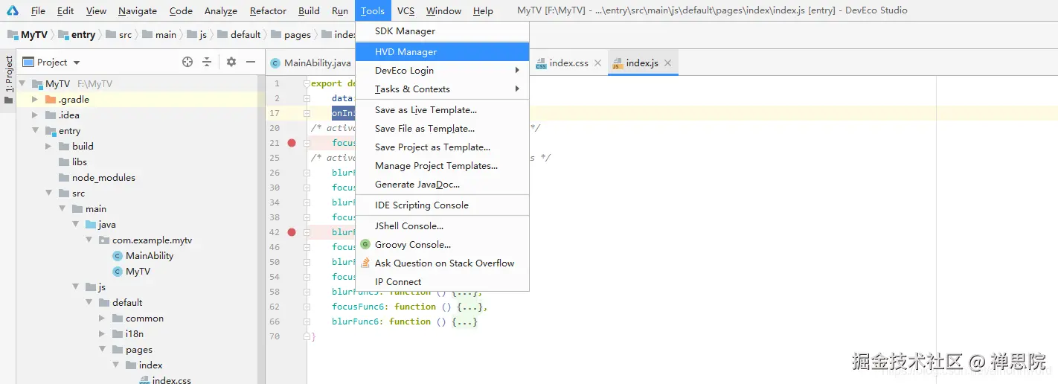Screen dimensions: 1058x384
Task: Hide the Project panel with minus icon
Action: coord(251,63)
